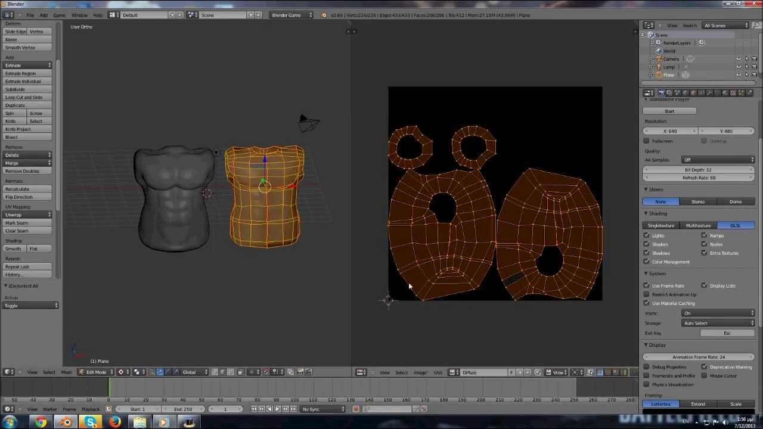Open the Render properties tab icon

[662, 93]
